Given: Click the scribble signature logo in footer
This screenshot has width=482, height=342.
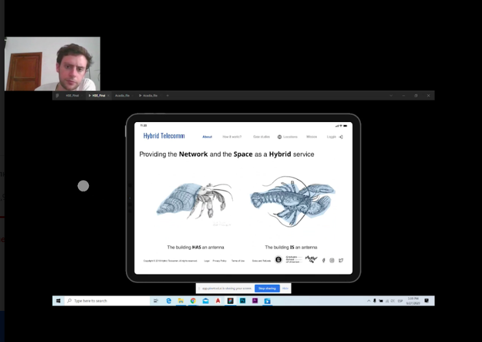Looking at the screenshot, I should point(311,260).
